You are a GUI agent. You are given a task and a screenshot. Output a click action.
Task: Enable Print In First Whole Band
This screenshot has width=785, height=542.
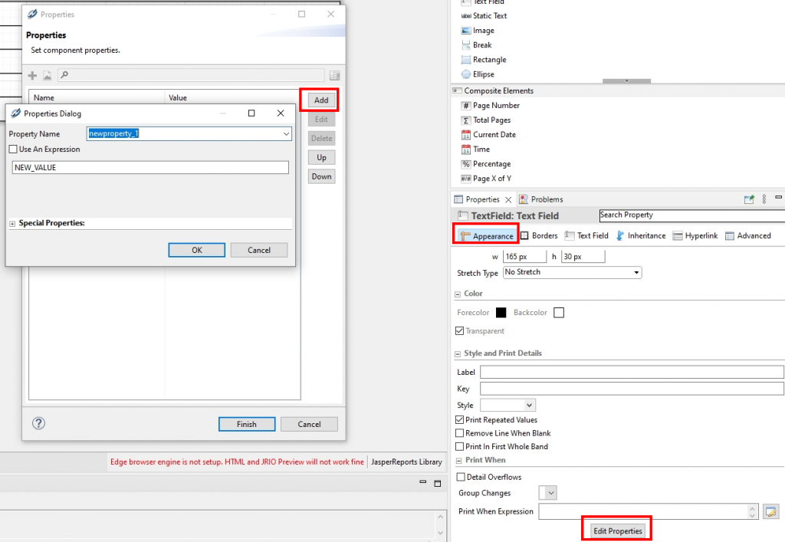point(460,446)
